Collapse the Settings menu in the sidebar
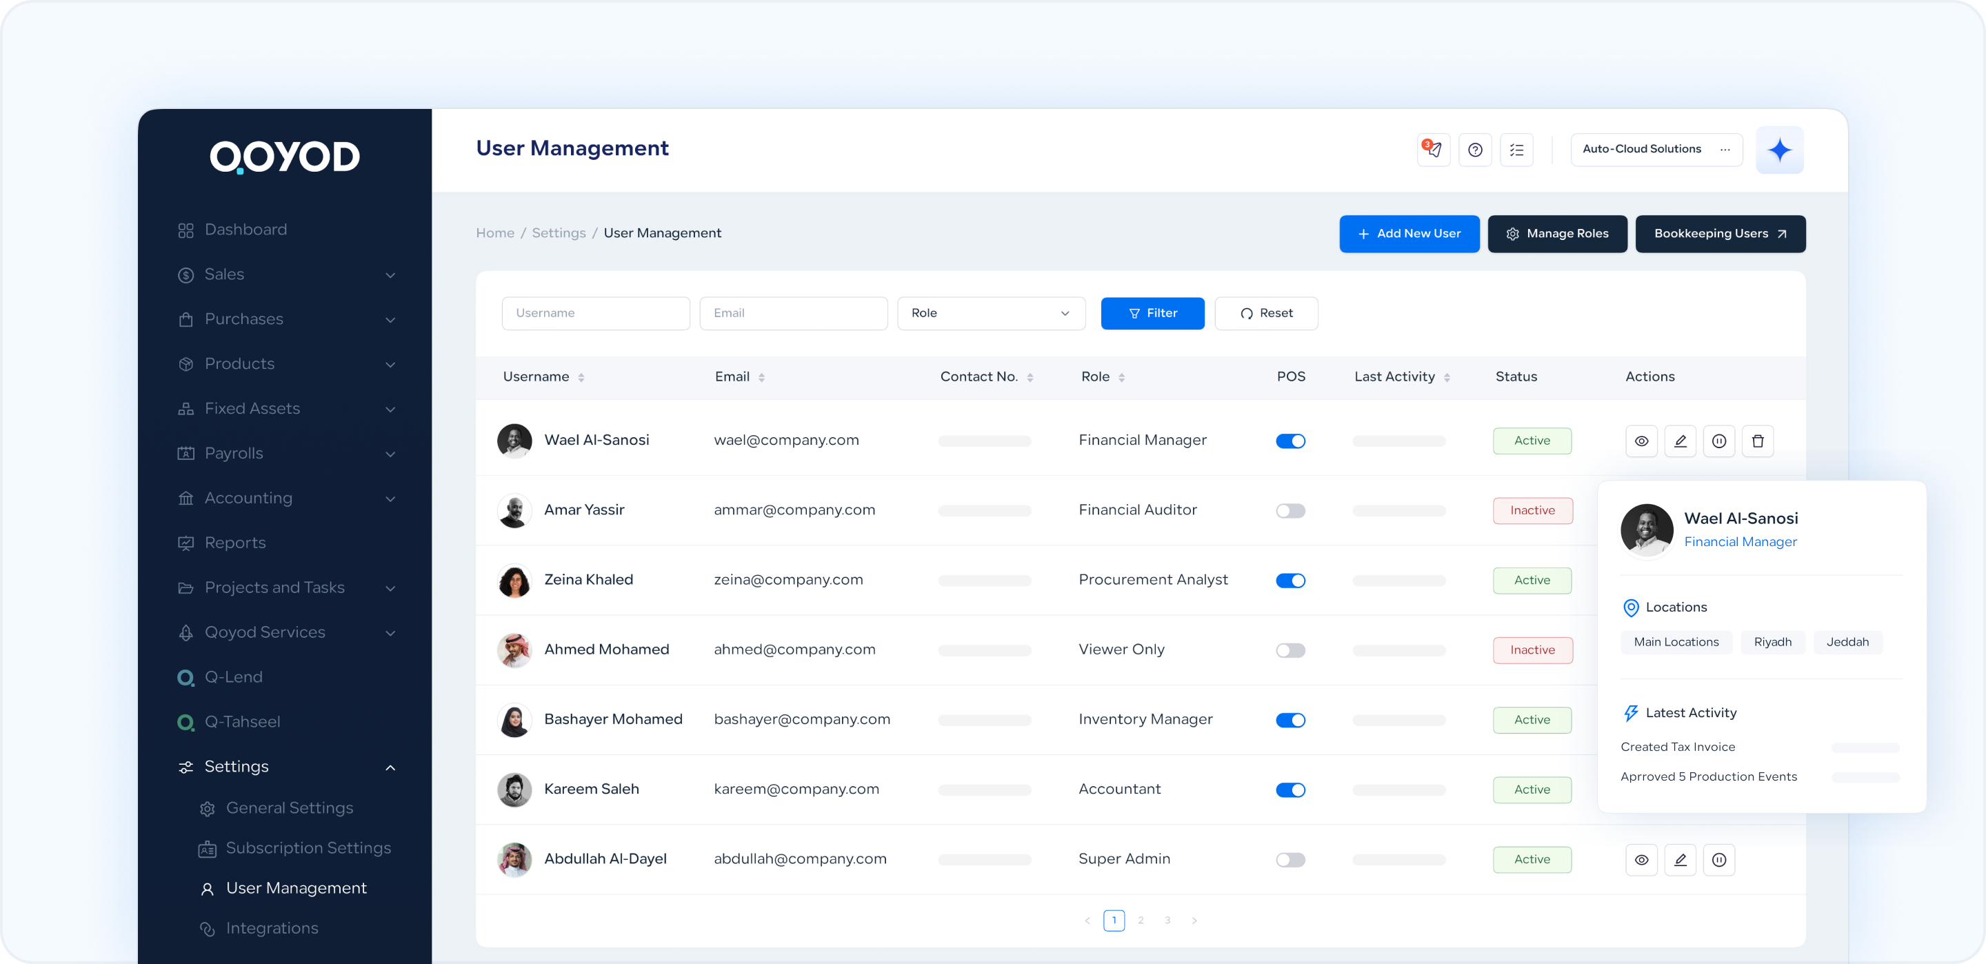Image resolution: width=1986 pixels, height=964 pixels. click(285, 767)
